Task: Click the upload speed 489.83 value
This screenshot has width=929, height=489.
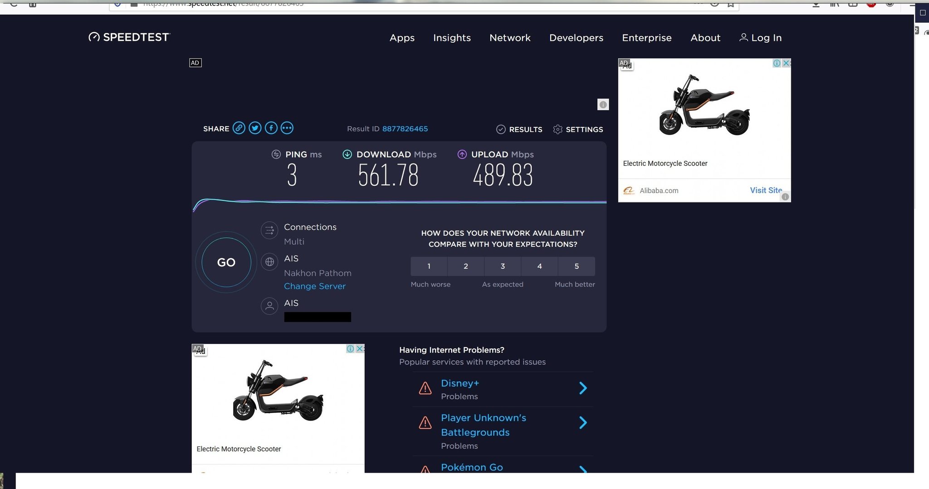Action: tap(503, 175)
